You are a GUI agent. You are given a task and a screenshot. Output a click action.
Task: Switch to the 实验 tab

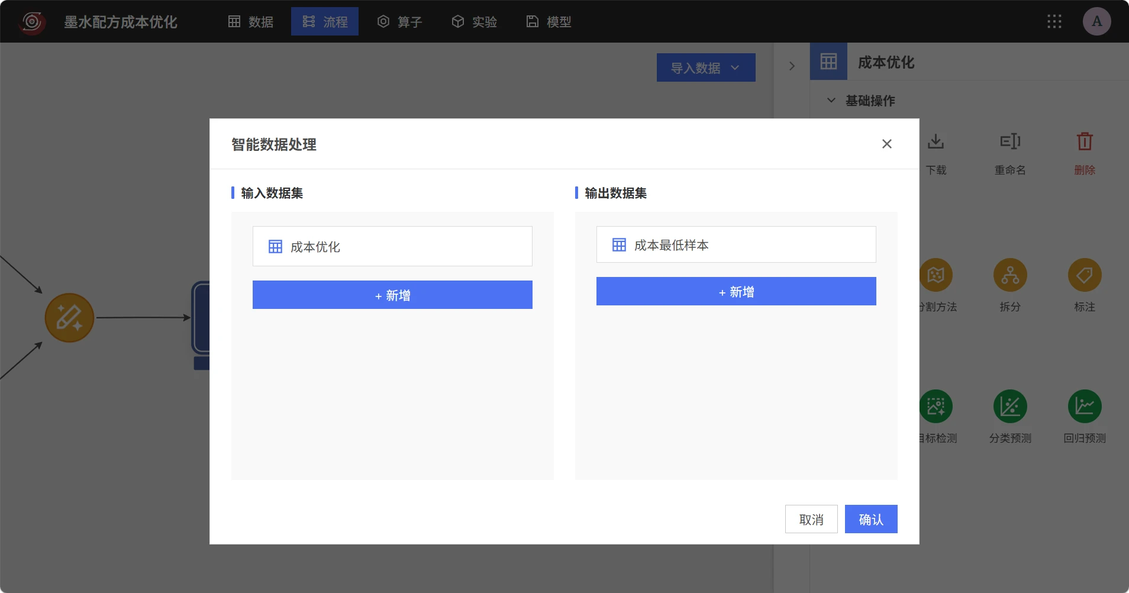pos(475,22)
